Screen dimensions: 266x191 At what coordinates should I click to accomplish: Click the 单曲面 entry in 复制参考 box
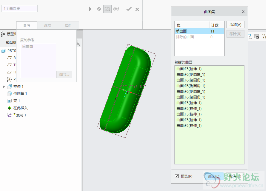point(28,46)
